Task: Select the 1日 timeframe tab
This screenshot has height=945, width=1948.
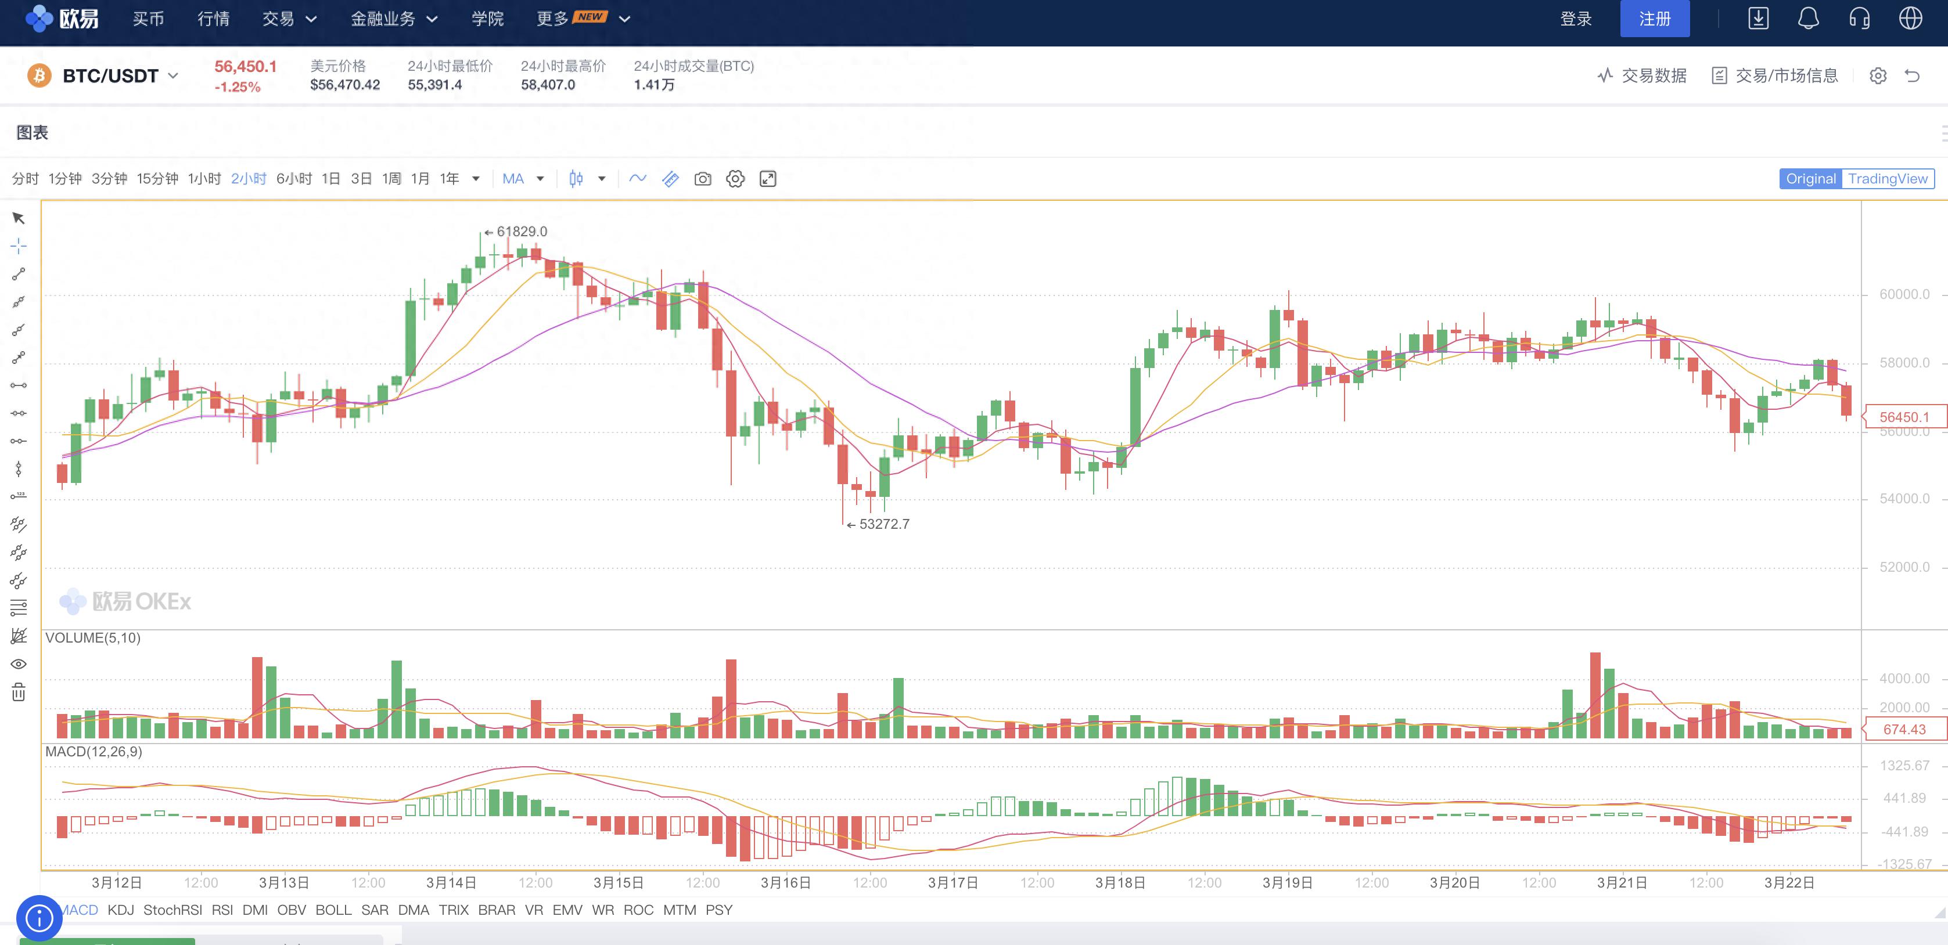Action: pyautogui.click(x=330, y=179)
